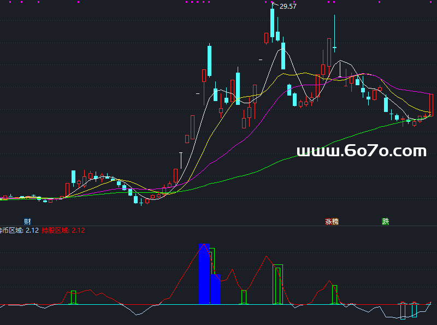Screen dimensions: 437x325
Task: Click the red indicator line peak above blue bar
Action: pos(204,245)
